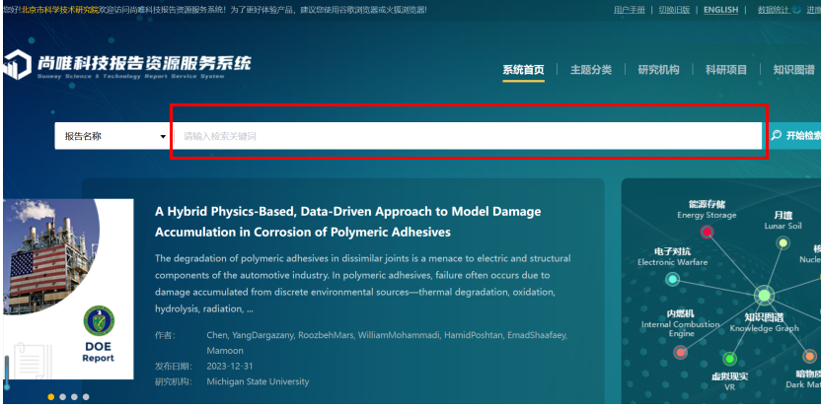
Task: Switch language via the ENGLISH link
Action: pos(719,10)
